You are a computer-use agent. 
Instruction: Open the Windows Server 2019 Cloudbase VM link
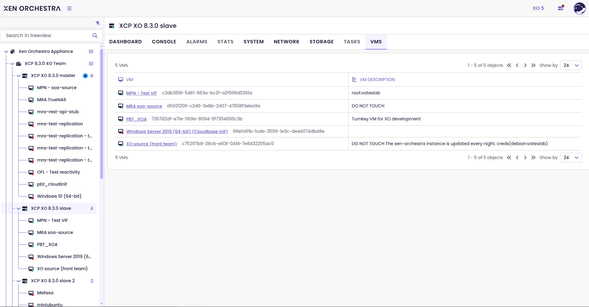coord(177,132)
